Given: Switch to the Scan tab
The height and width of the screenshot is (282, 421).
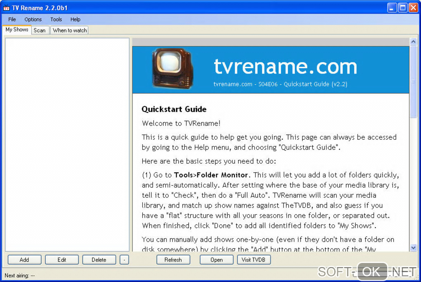Looking at the screenshot, I should point(40,31).
